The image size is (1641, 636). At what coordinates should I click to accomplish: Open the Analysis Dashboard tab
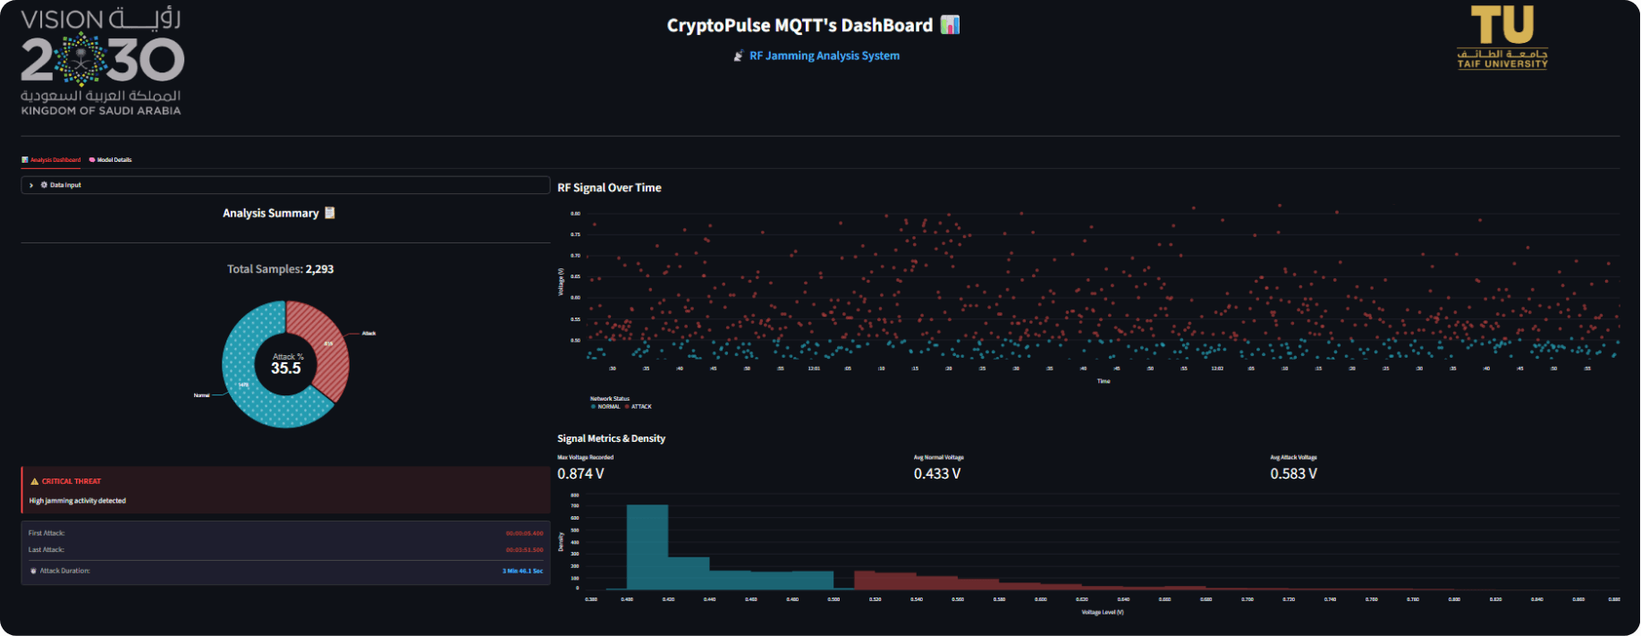(51, 160)
